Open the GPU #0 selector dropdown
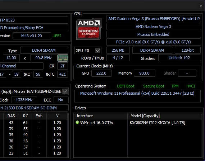This screenshot has height=161, width=205. point(98,51)
